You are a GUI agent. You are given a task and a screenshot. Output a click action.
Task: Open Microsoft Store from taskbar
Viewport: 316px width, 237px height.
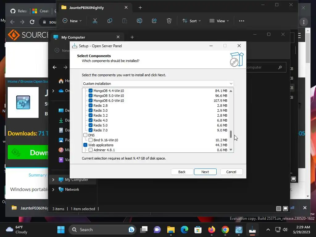point(198,230)
